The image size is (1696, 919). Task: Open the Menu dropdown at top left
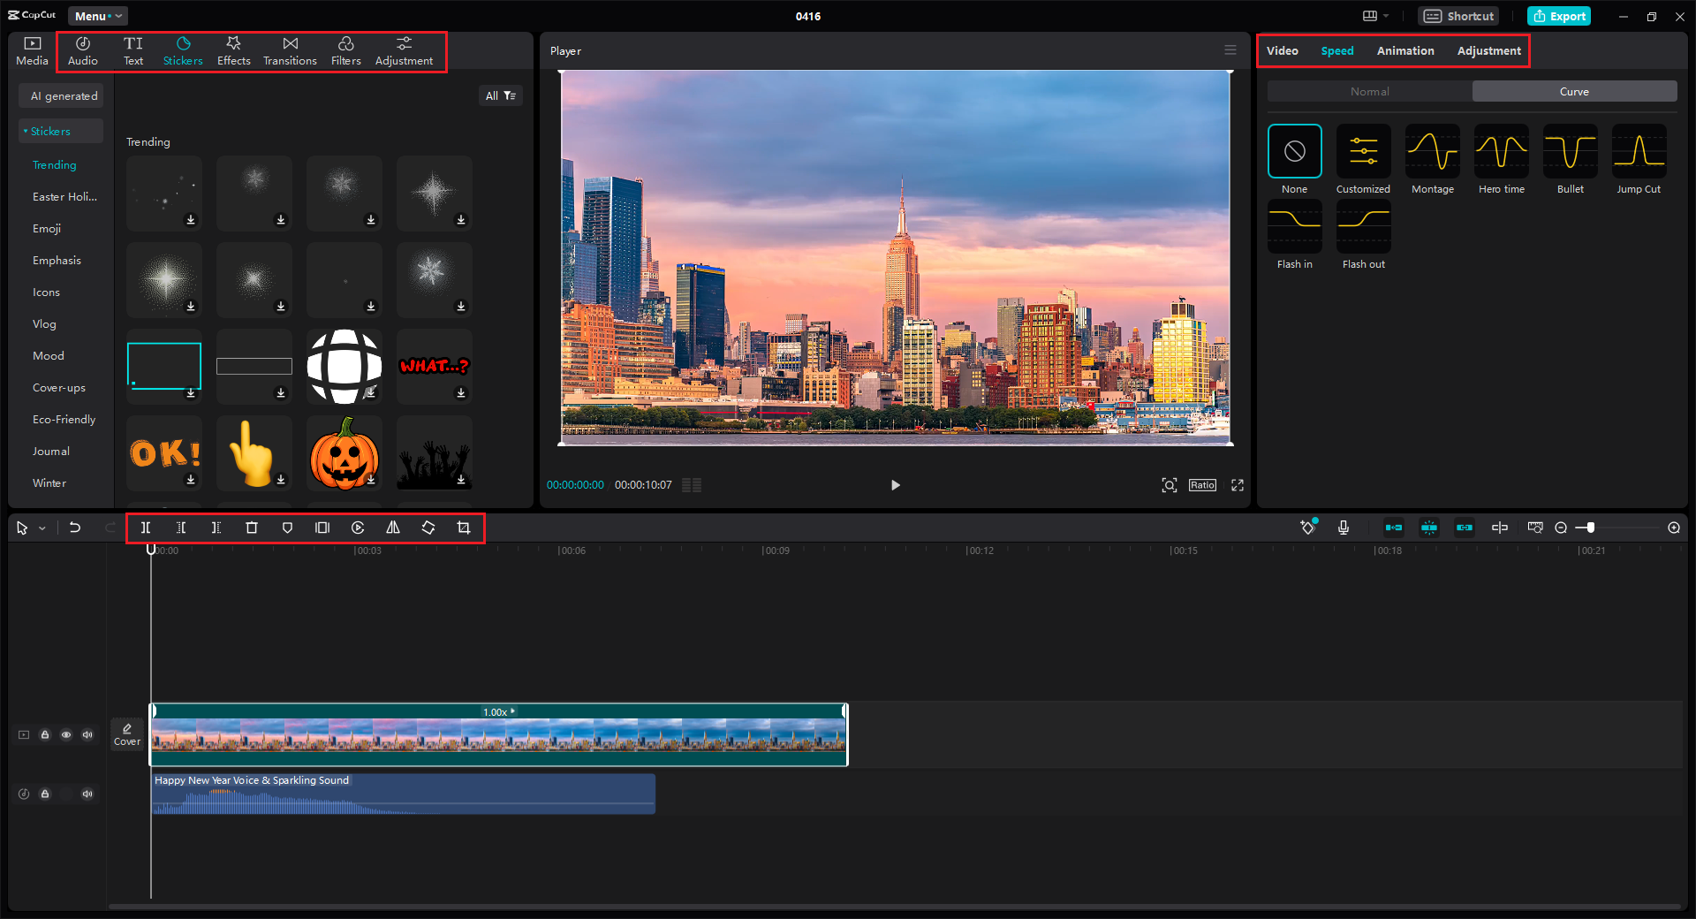coord(97,16)
